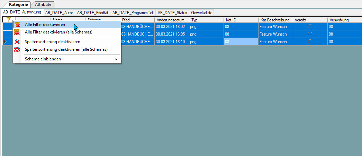Toggle vererbt radio in second row
362x156 pixels.
coord(310,34)
